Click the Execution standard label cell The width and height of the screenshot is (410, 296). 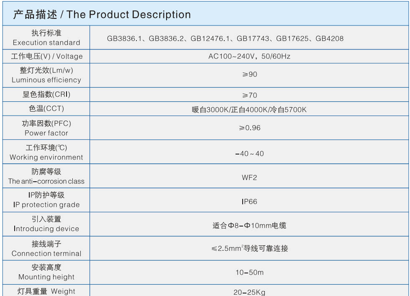[46, 38]
